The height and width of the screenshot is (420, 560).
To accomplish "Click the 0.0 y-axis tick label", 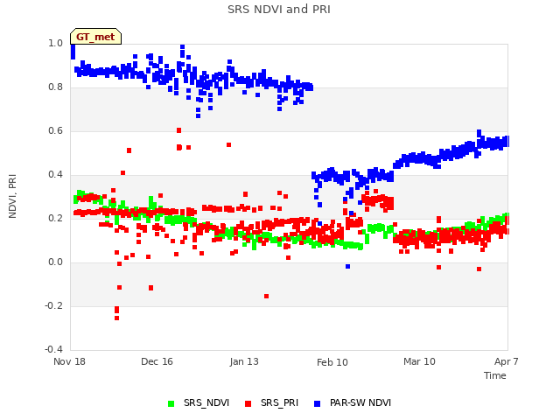I will [x=55, y=262].
